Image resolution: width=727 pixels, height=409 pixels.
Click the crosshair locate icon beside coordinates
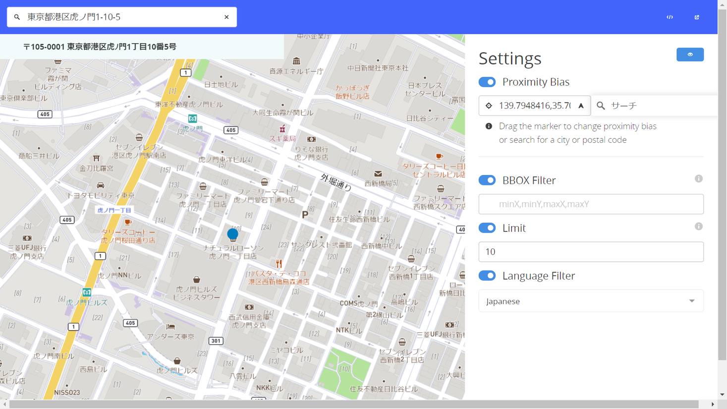click(x=489, y=105)
